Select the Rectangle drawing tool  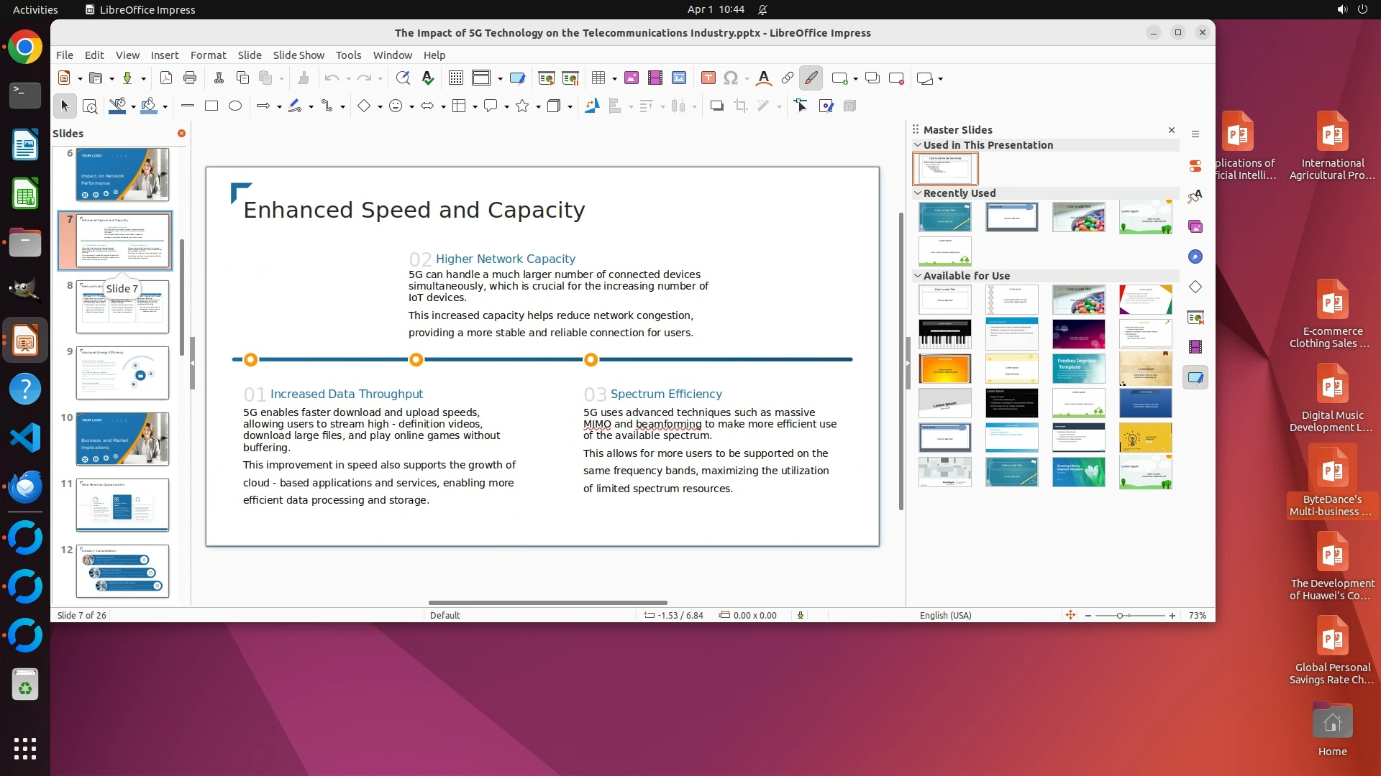click(x=211, y=106)
